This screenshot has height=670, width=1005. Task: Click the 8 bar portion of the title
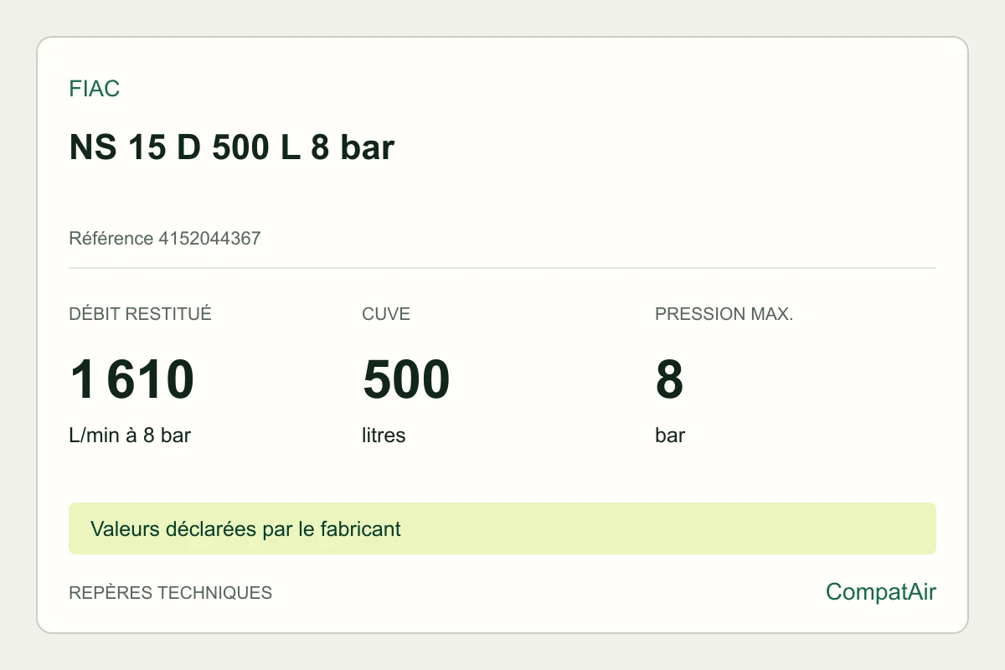tap(353, 147)
